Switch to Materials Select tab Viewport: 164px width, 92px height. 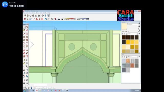click(x=123, y=31)
